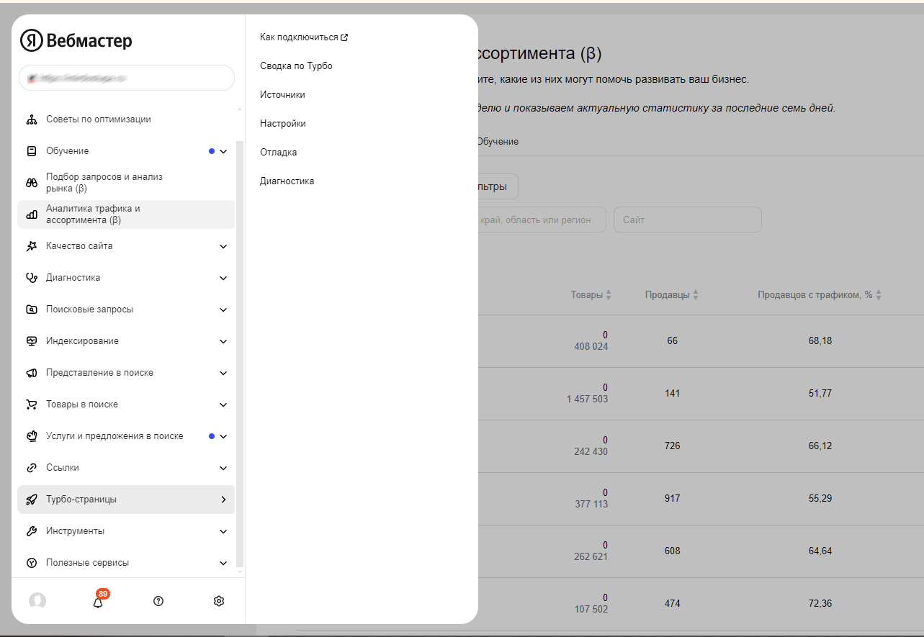
Task: Open settings via the gear icon
Action: click(x=219, y=601)
